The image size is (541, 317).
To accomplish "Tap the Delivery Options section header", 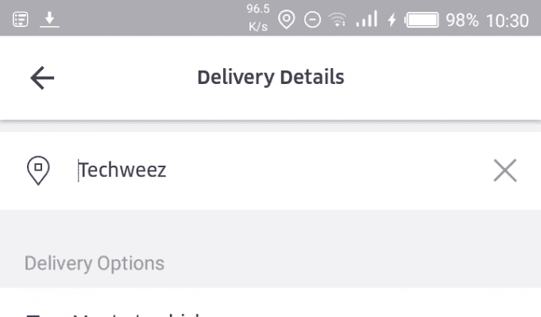I will tap(95, 264).
